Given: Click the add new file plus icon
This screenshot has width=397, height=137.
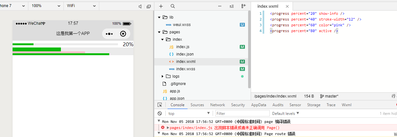Looking at the screenshot, I should point(161,6).
